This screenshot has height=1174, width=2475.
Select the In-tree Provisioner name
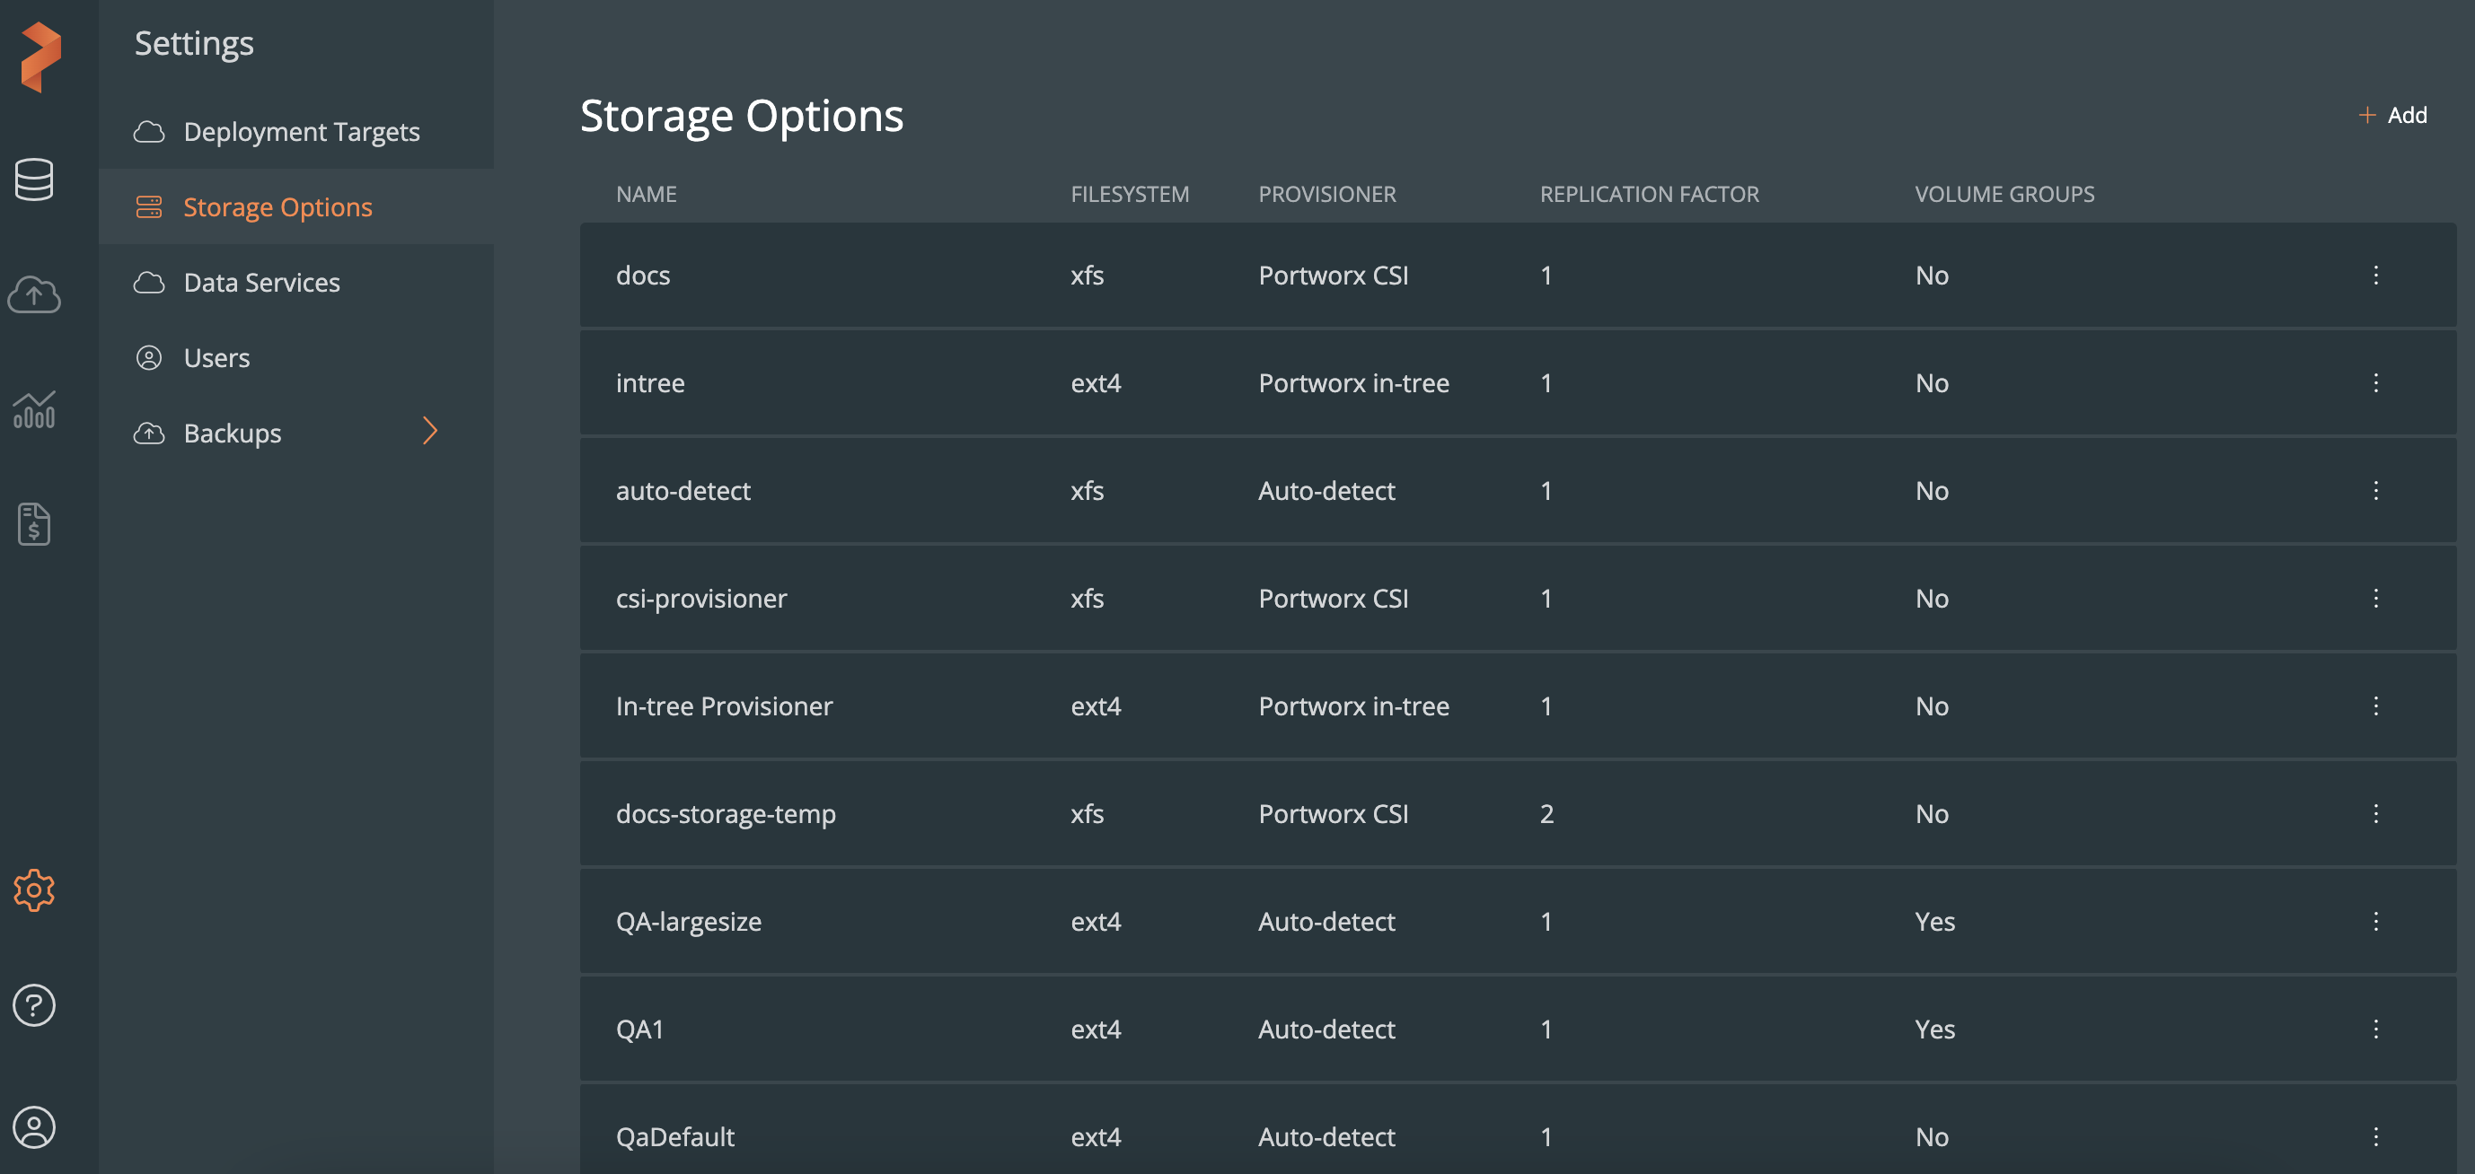(725, 705)
